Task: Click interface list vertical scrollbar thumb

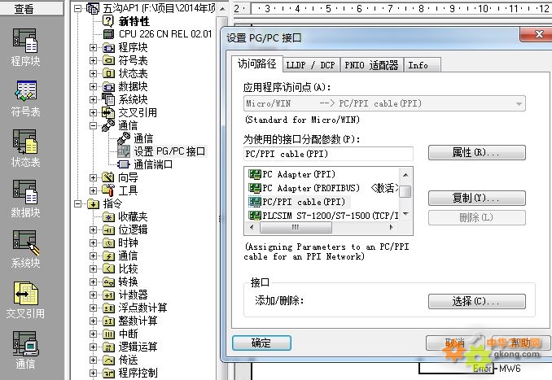Action: coord(405,192)
